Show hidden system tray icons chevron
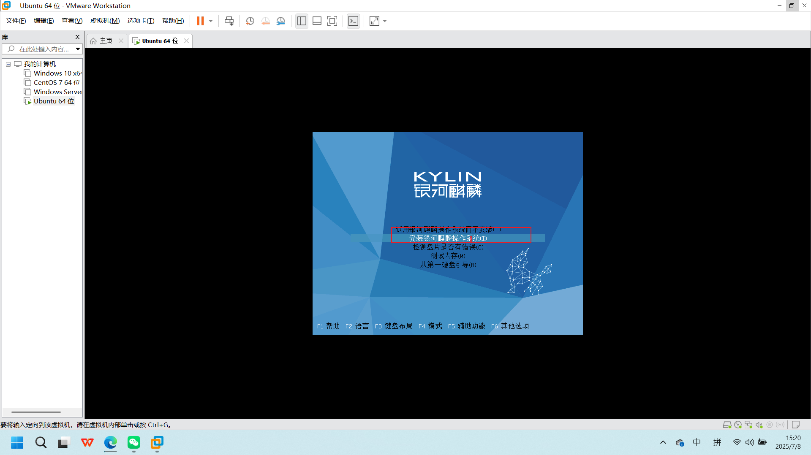The image size is (811, 455). click(x=663, y=443)
